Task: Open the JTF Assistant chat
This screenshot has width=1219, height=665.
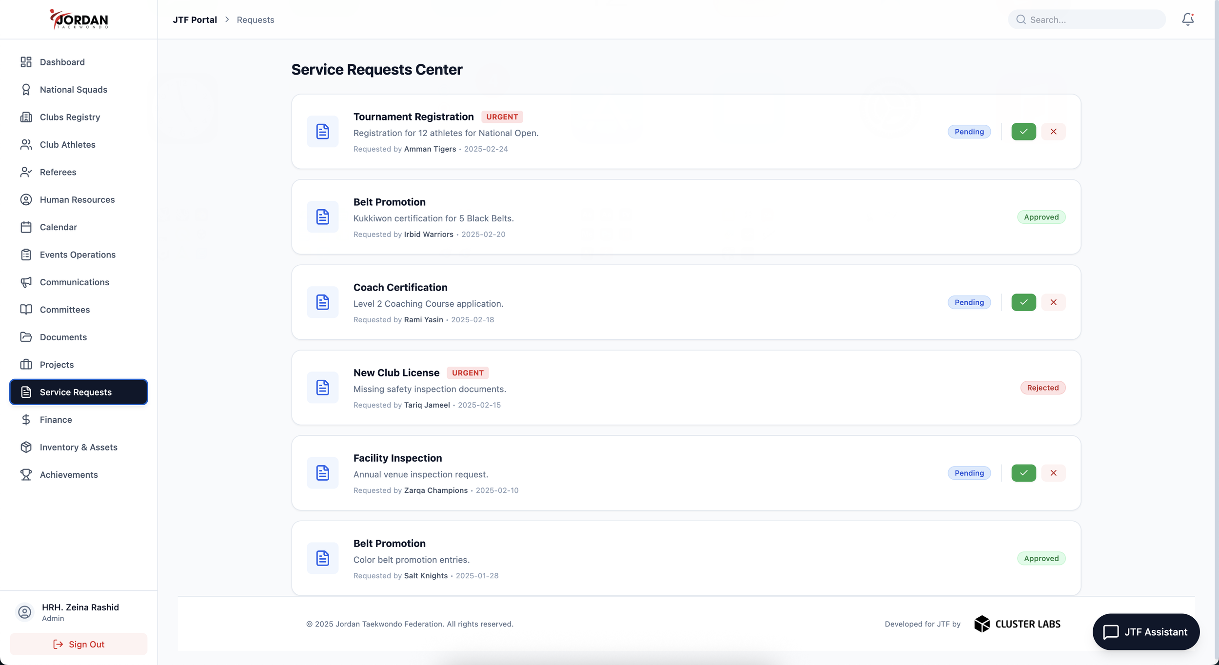Action: point(1145,632)
